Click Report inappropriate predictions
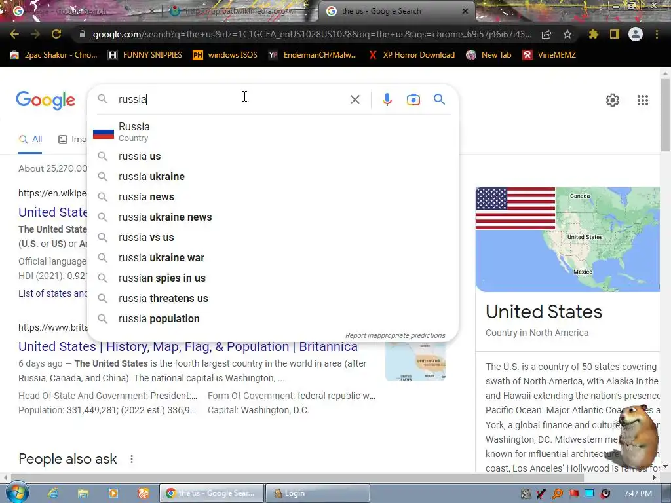The image size is (671, 503). coord(395,335)
